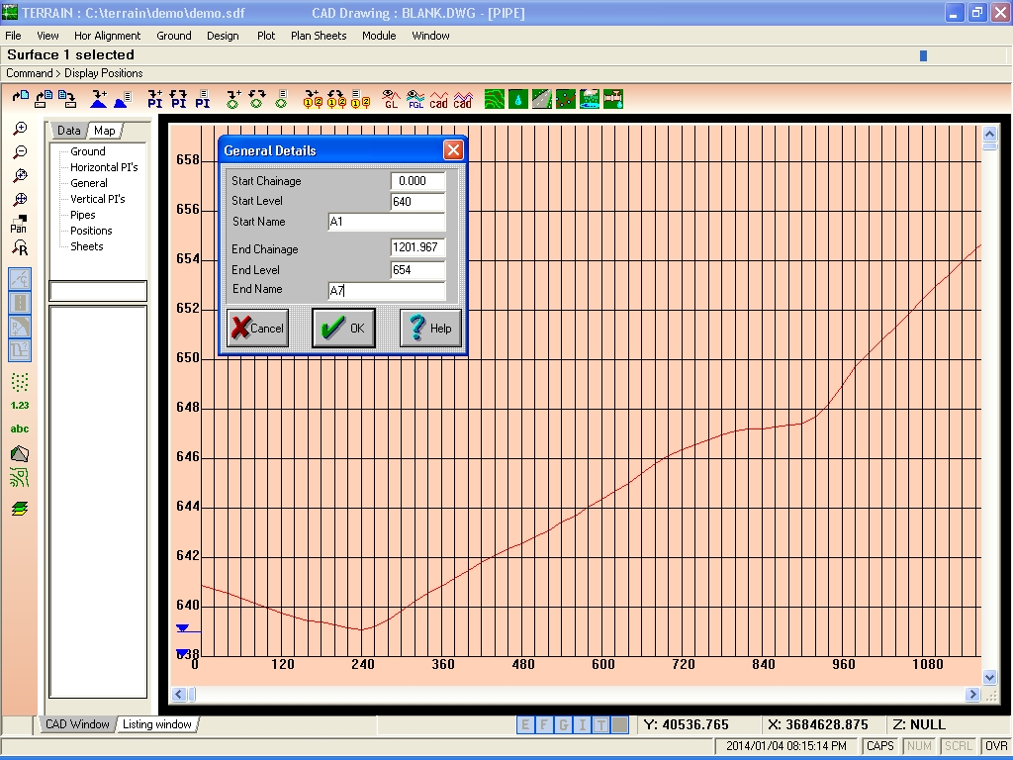This screenshot has height=760, width=1013.
Task: Click the stacked layers icon in sidebar
Action: point(20,509)
